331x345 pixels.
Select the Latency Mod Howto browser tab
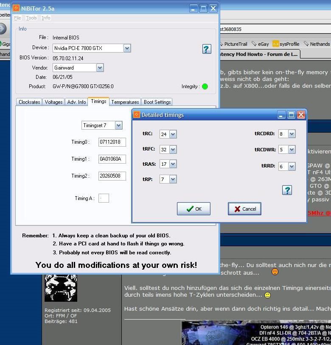(259, 54)
